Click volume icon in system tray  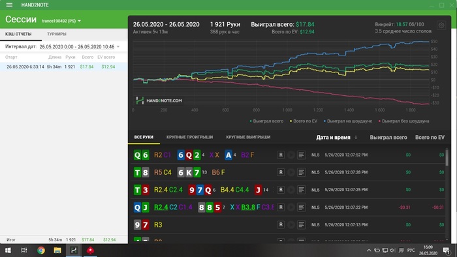coord(392,250)
